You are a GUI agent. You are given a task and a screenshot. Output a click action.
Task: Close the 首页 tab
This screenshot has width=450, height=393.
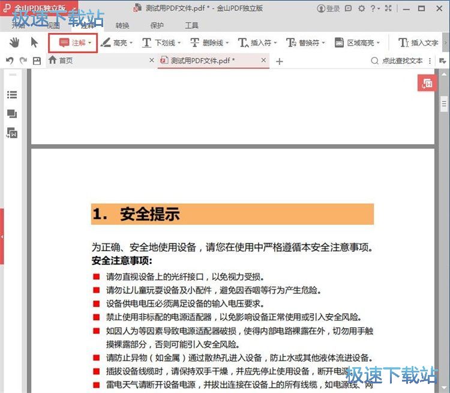[x=152, y=60]
